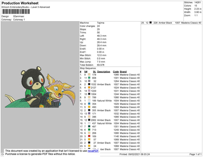
Task: Click the Height value '2.23 in'
Action: click(x=198, y=9)
